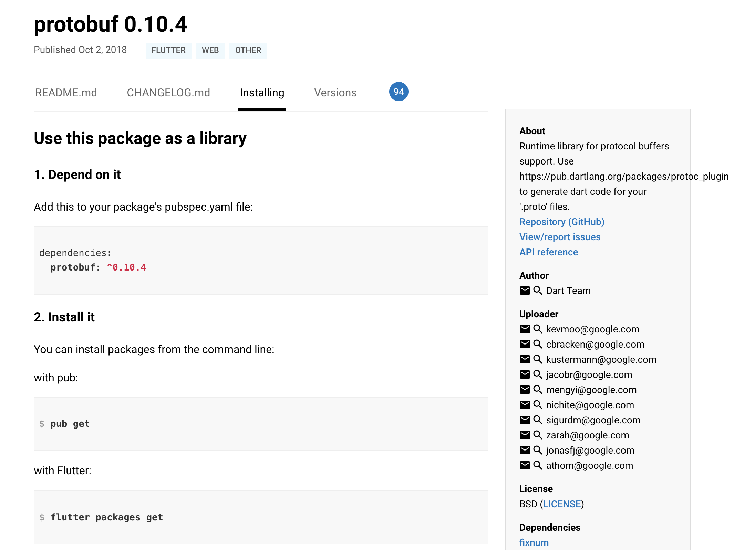This screenshot has width=744, height=550.
Task: Click magnifier icon for nichite@google.com
Action: tap(538, 405)
